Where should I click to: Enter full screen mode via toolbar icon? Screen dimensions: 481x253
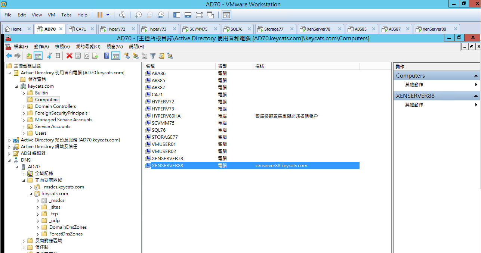click(x=199, y=15)
